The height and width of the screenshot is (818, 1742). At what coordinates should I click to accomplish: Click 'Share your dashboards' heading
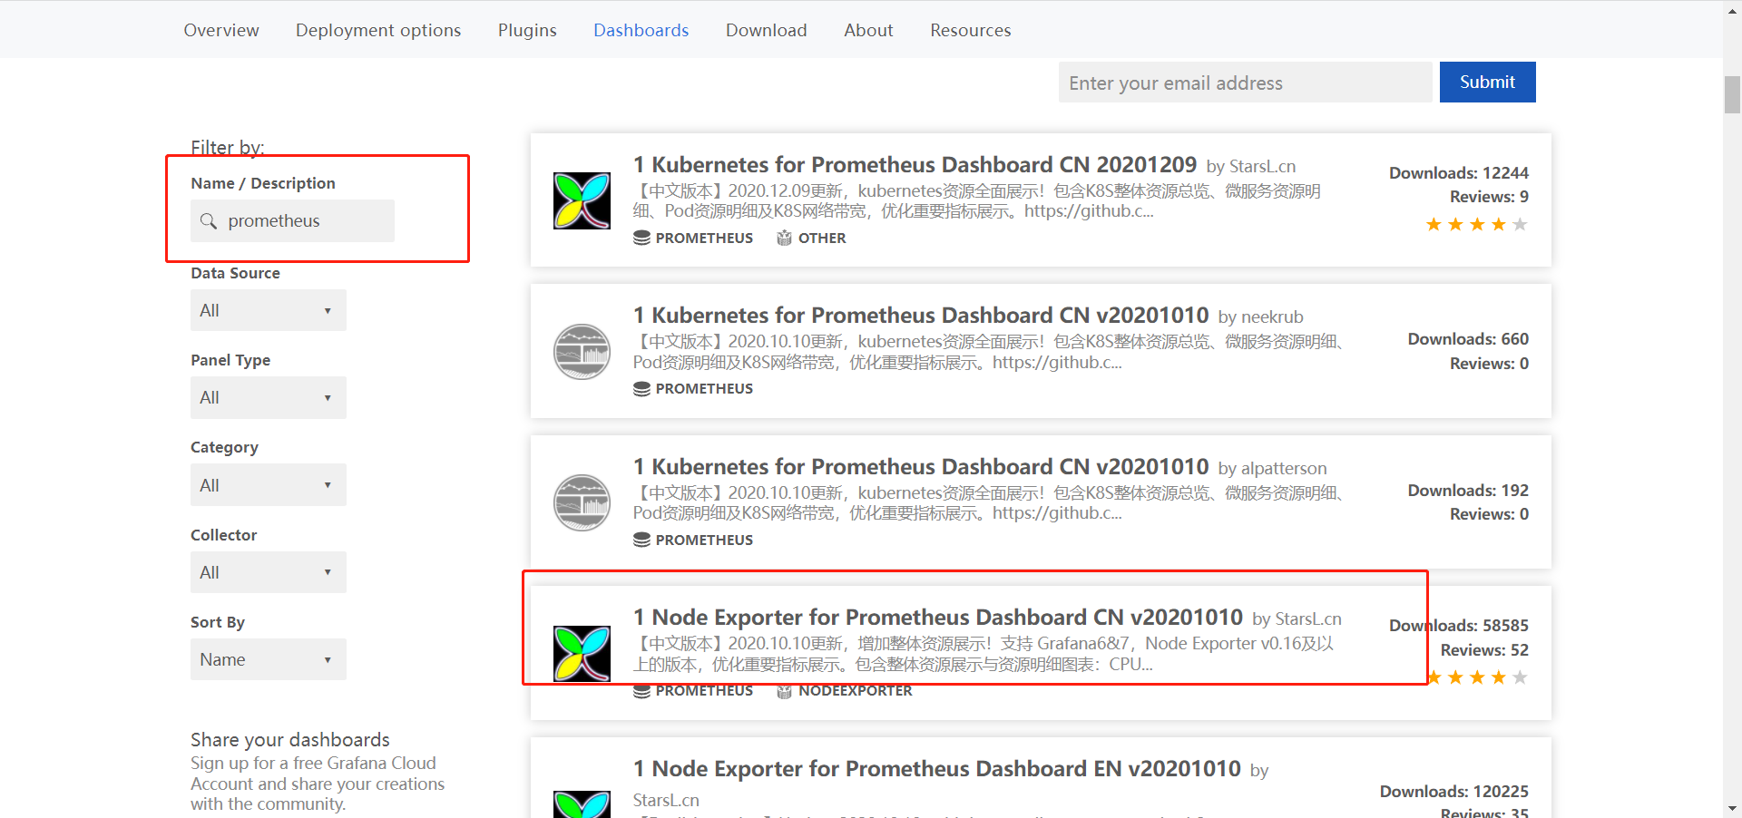[x=289, y=739]
